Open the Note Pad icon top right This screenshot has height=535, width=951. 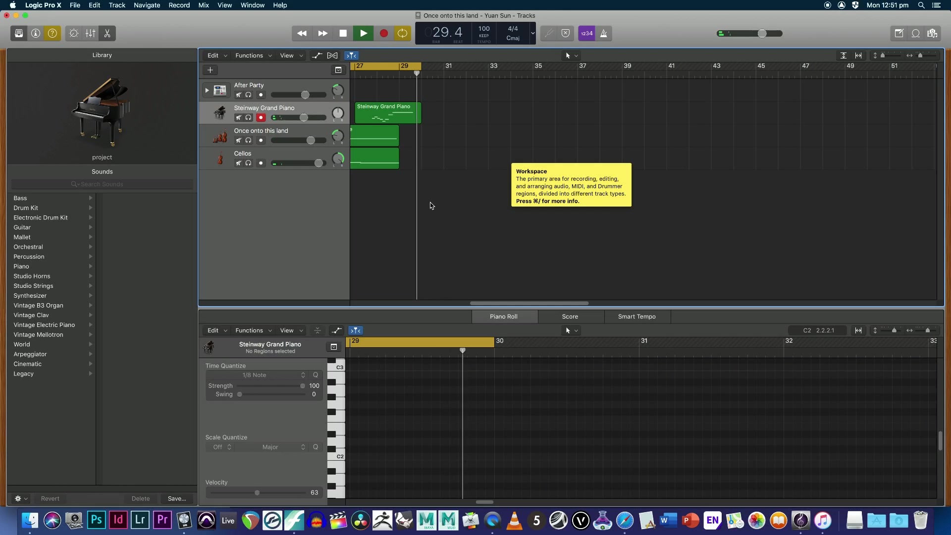(x=899, y=33)
